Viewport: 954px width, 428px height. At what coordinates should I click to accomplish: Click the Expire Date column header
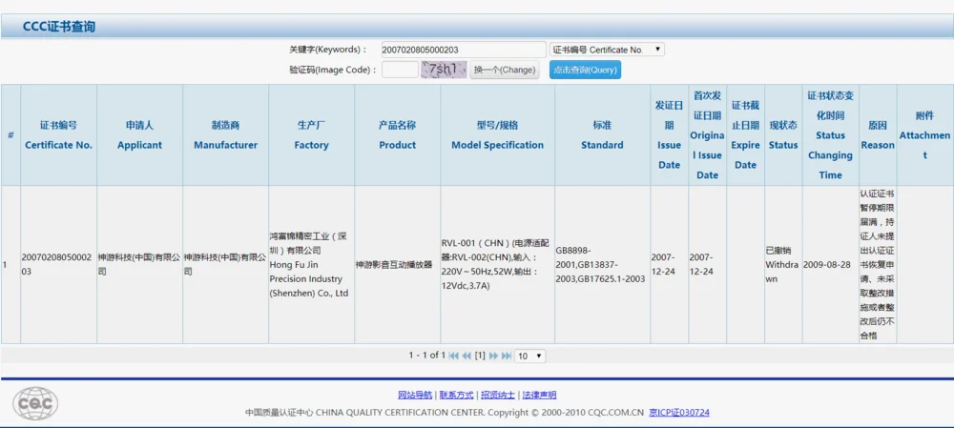(745, 135)
